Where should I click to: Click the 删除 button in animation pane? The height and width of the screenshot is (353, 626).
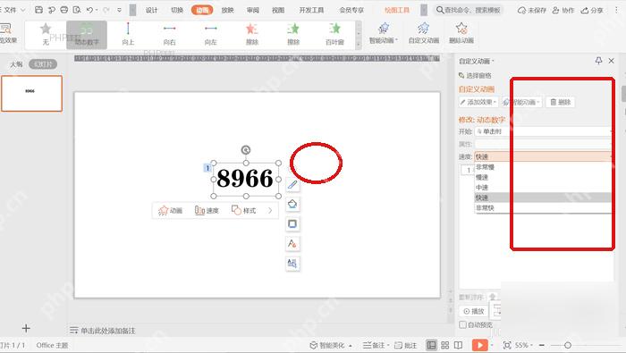[x=560, y=102]
